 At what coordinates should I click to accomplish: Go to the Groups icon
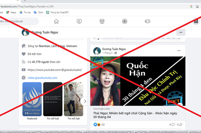125,21
